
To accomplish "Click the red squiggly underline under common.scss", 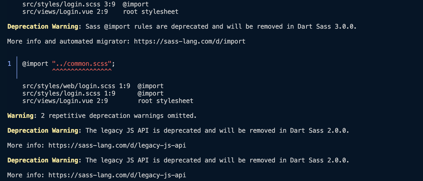I will coord(82,70).
